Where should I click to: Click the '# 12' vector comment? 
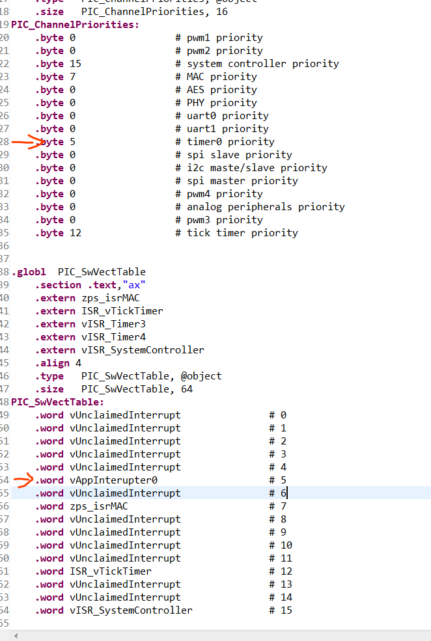[x=281, y=571]
